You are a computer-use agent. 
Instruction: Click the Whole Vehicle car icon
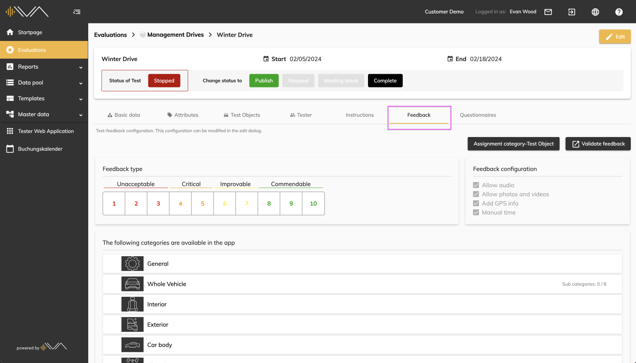pos(132,284)
